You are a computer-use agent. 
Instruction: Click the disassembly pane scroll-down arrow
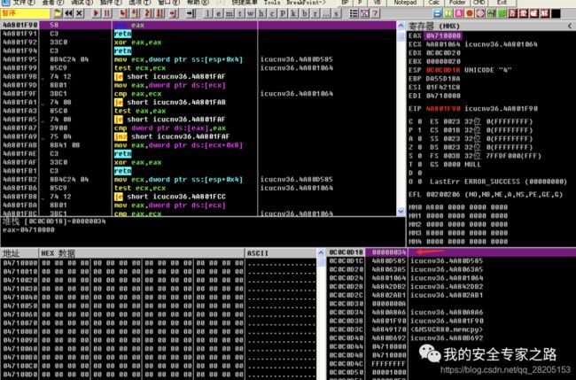coord(401,212)
